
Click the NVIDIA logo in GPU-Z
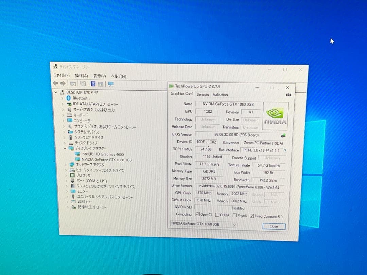pyautogui.click(x=275, y=116)
